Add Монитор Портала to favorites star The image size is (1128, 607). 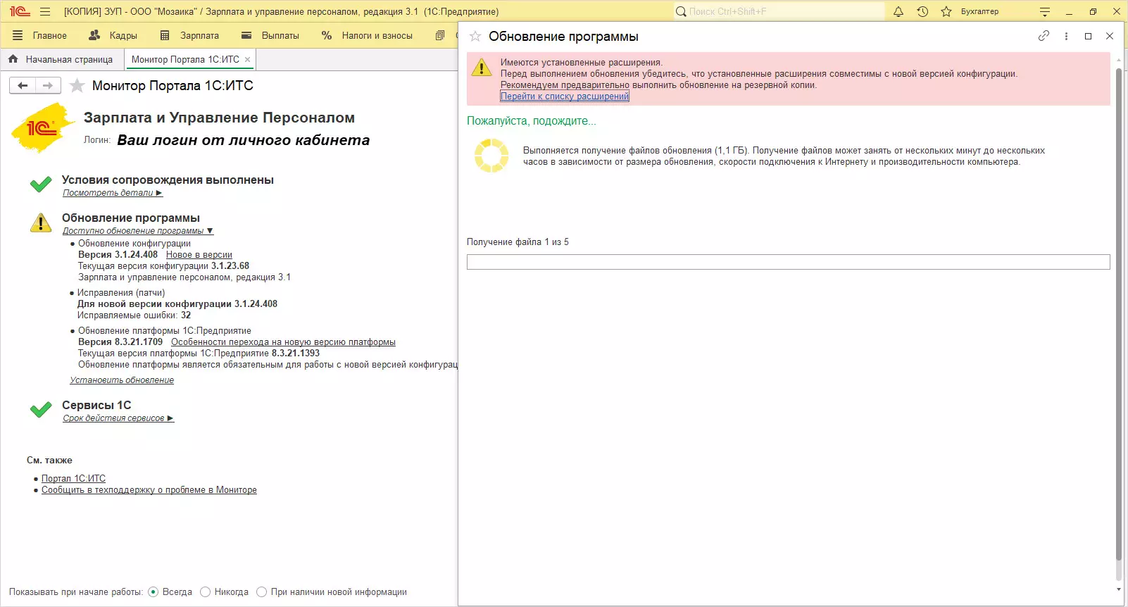click(77, 85)
